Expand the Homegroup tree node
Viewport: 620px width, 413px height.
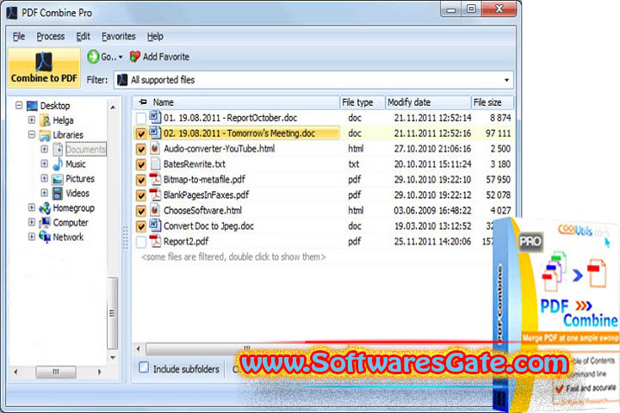(x=32, y=207)
